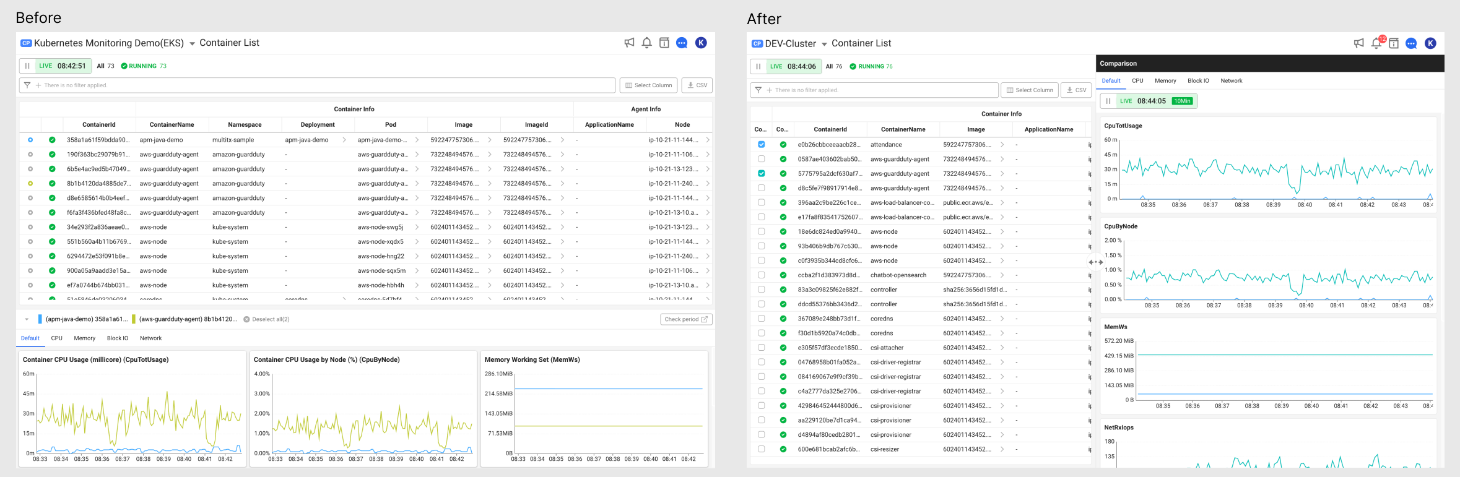Open the blue chat bubble in Before panel
This screenshot has width=1460, height=477.
pyautogui.click(x=682, y=43)
